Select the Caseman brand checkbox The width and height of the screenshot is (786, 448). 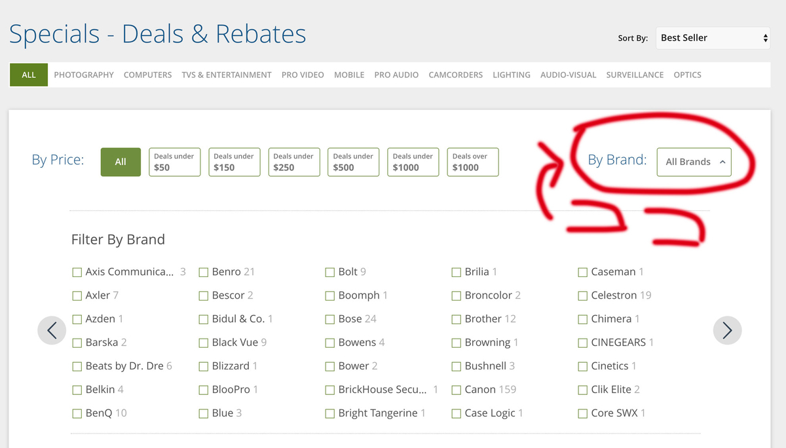coord(583,272)
